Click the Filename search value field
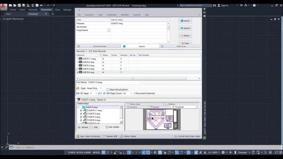This screenshot has height=159, width=283. coord(138,23)
